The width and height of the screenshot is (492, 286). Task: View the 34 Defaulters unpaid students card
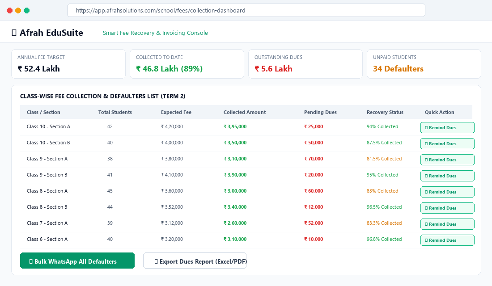(x=424, y=64)
